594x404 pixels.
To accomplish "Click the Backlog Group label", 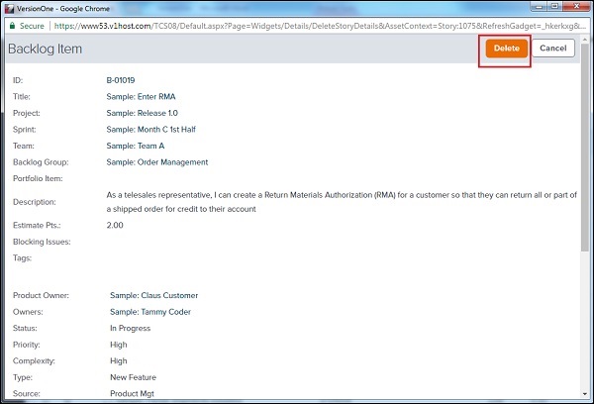I will pos(41,162).
